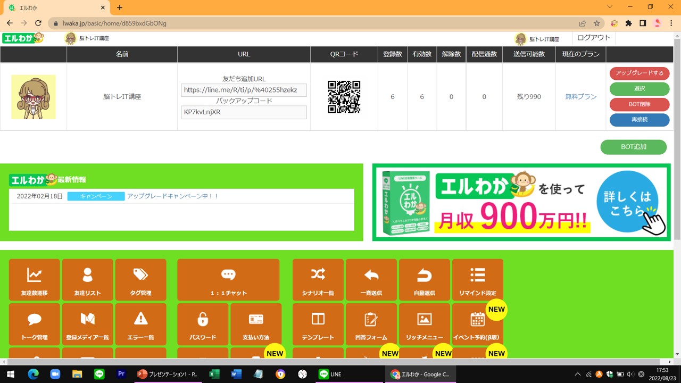This screenshot has width=681, height=383.
Task: Click the green 選択 button
Action: 640,89
